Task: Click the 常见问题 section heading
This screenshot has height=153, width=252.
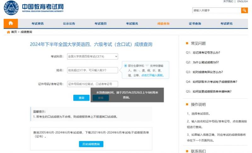Action: 198,43
